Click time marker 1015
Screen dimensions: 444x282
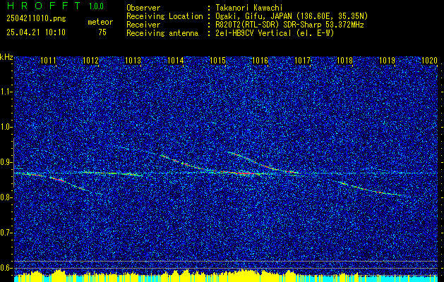(217, 60)
